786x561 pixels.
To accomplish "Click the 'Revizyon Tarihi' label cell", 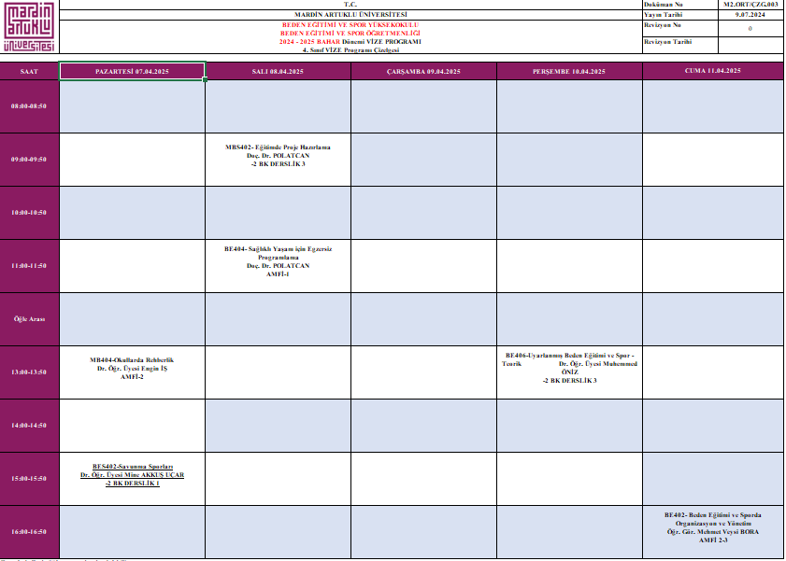I will (680, 45).
